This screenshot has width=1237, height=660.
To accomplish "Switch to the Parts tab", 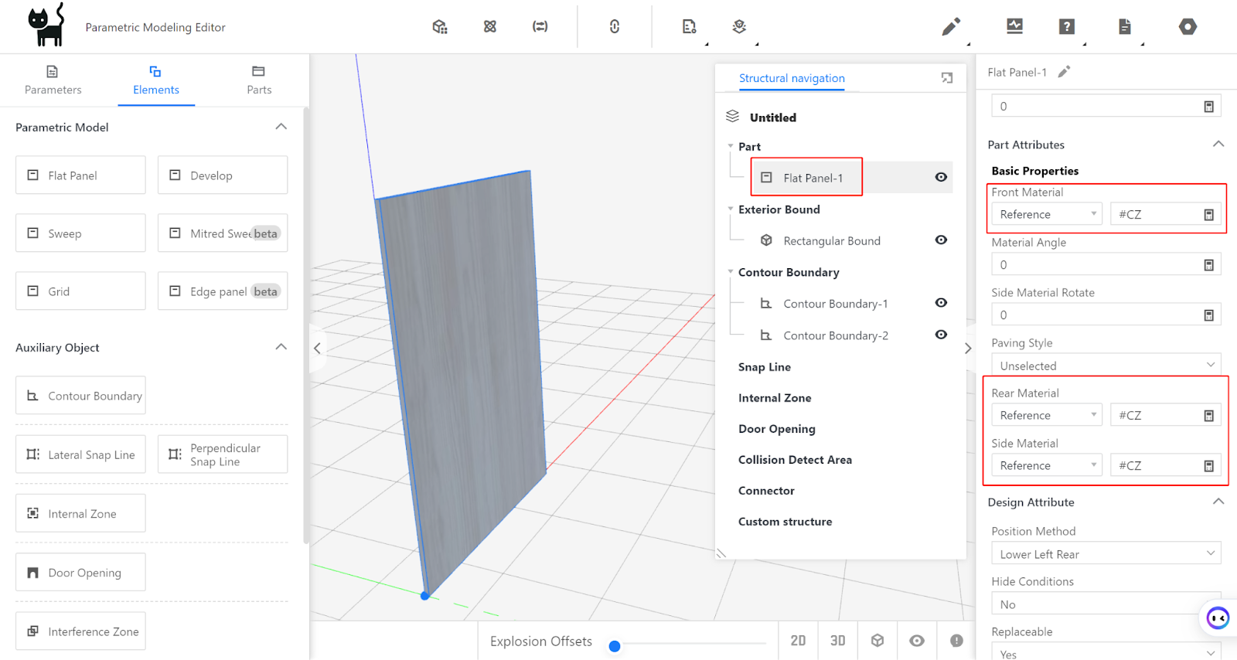I will pyautogui.click(x=259, y=80).
